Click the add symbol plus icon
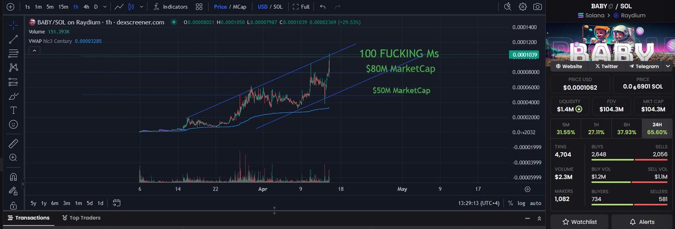 click(x=10, y=7)
